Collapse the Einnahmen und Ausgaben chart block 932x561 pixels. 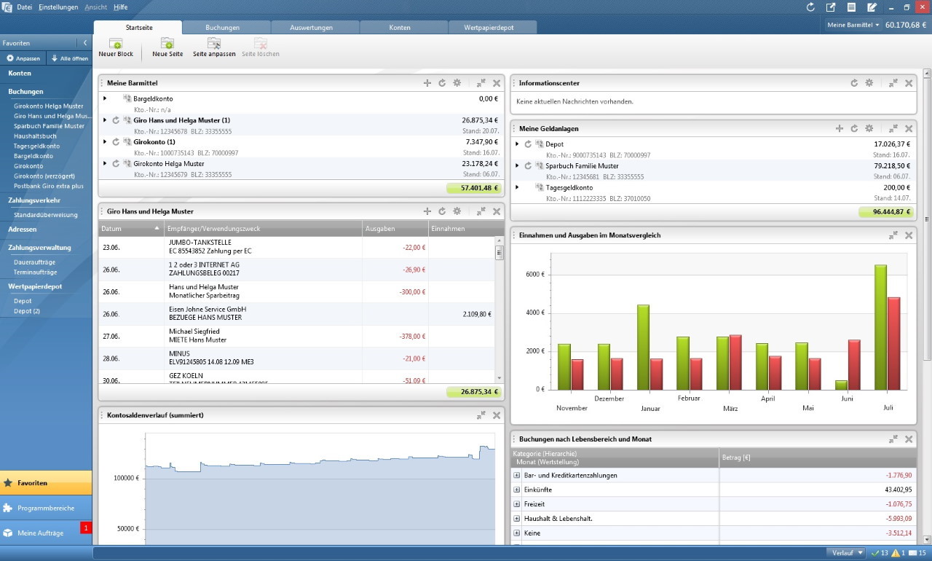[x=893, y=235]
